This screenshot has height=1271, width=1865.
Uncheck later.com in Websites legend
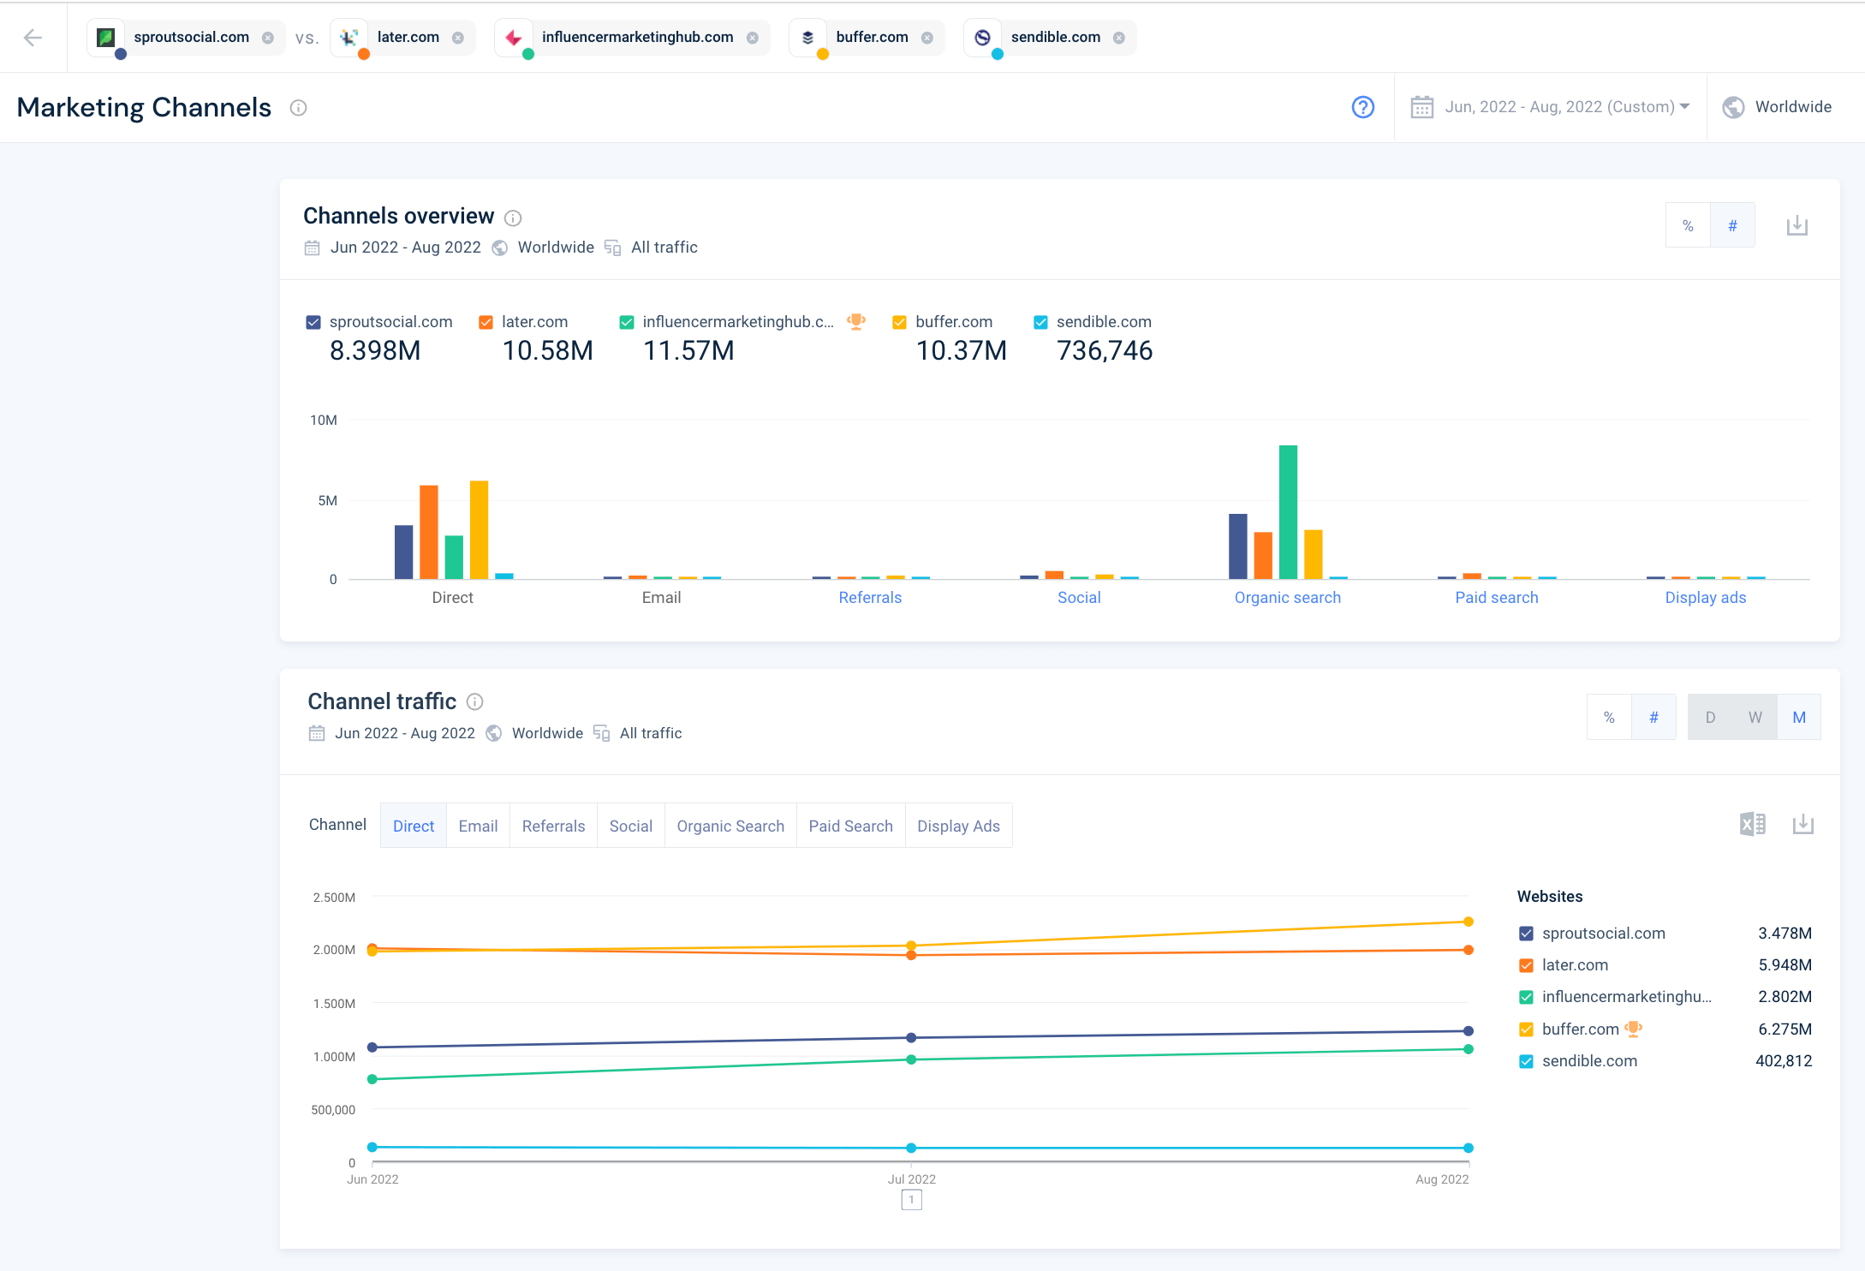[1526, 965]
